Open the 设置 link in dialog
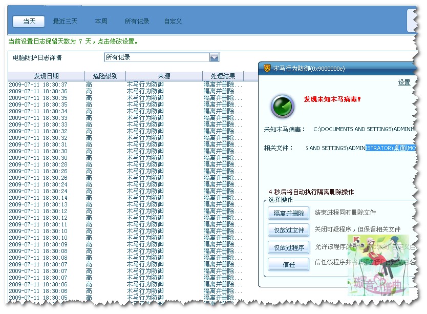The height and width of the screenshot is (314, 427). pyautogui.click(x=404, y=82)
